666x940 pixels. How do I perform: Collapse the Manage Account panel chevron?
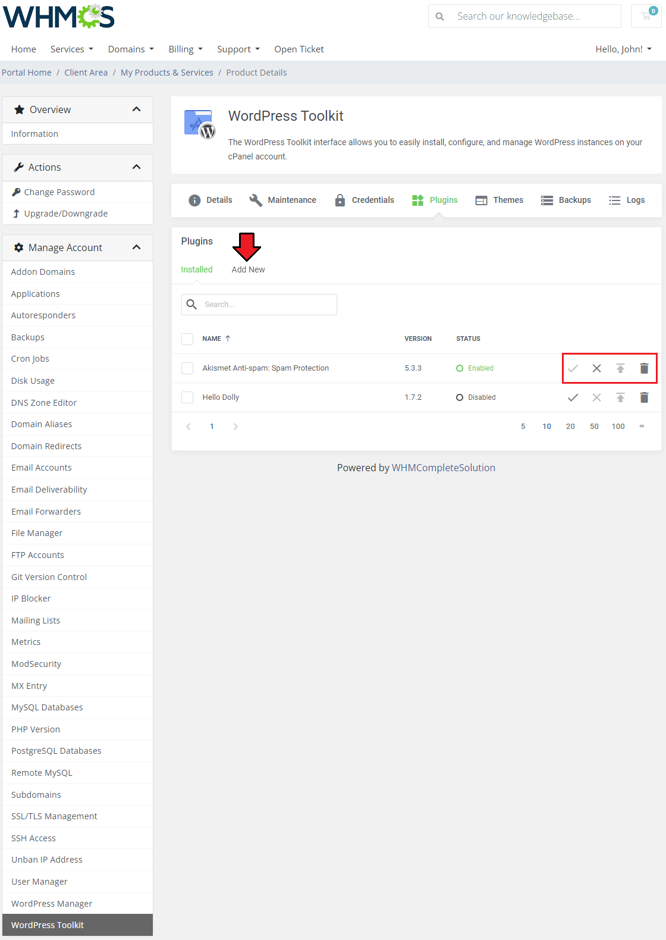click(x=137, y=247)
